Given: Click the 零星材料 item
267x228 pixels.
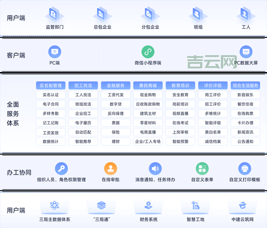Looking at the screenshot, I should (x=148, y=123).
